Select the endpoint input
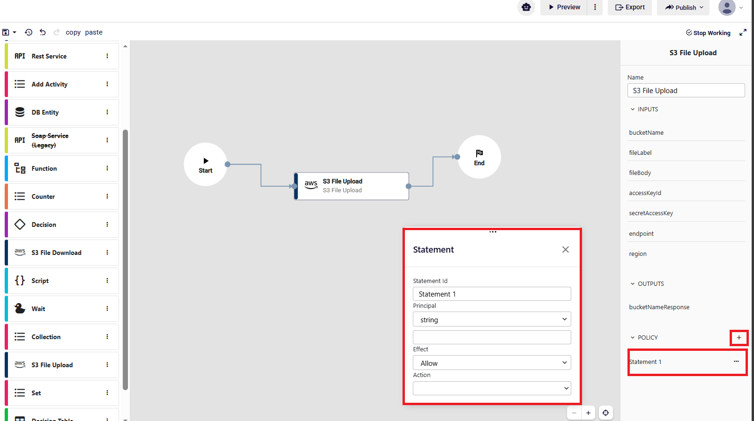754x421 pixels. (x=686, y=234)
